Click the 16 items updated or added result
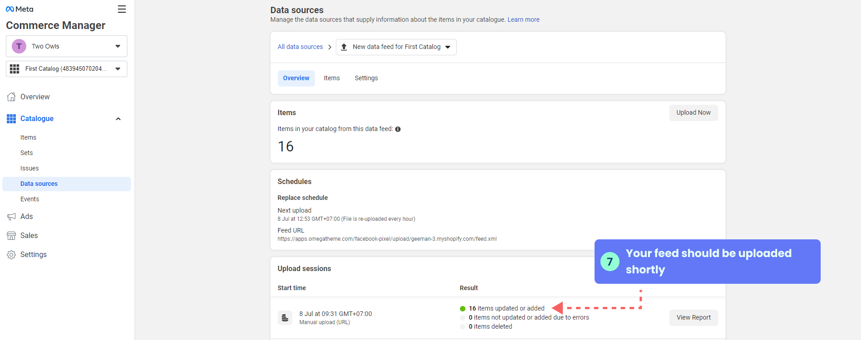This screenshot has height=340, width=861. click(x=507, y=308)
